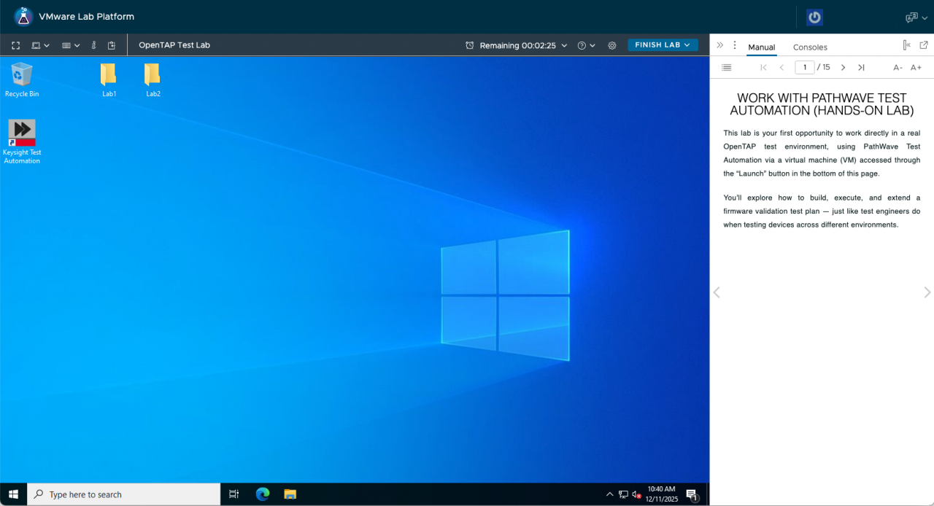The image size is (934, 506).
Task: Open the manual table of contents icon
Action: coord(726,67)
